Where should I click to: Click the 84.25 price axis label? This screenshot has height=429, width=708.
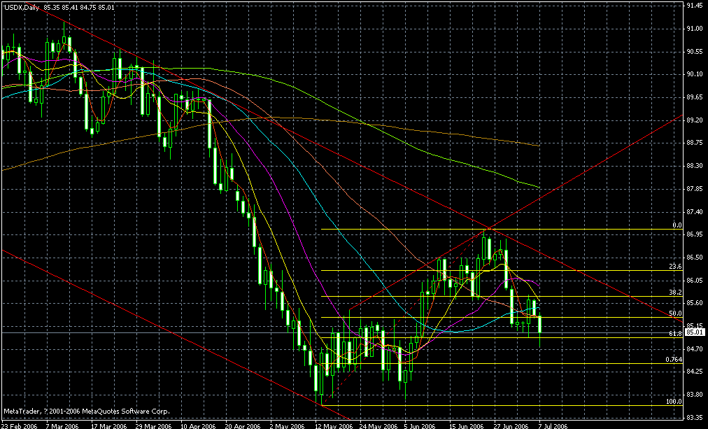click(695, 372)
